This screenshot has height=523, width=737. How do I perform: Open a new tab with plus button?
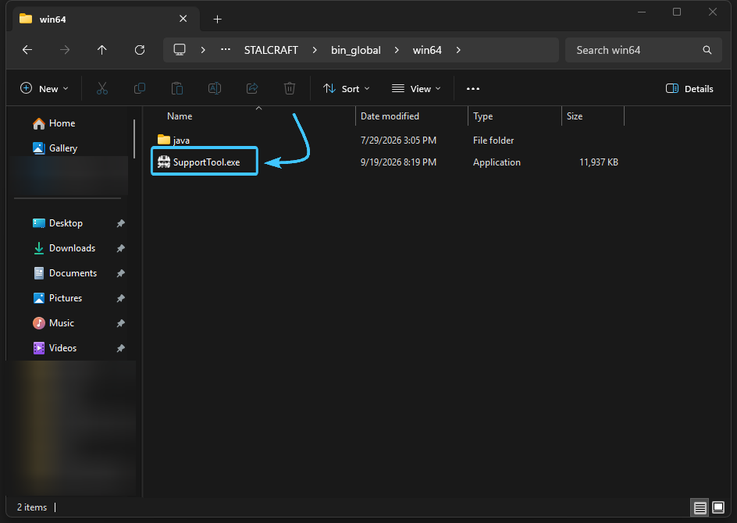point(217,20)
